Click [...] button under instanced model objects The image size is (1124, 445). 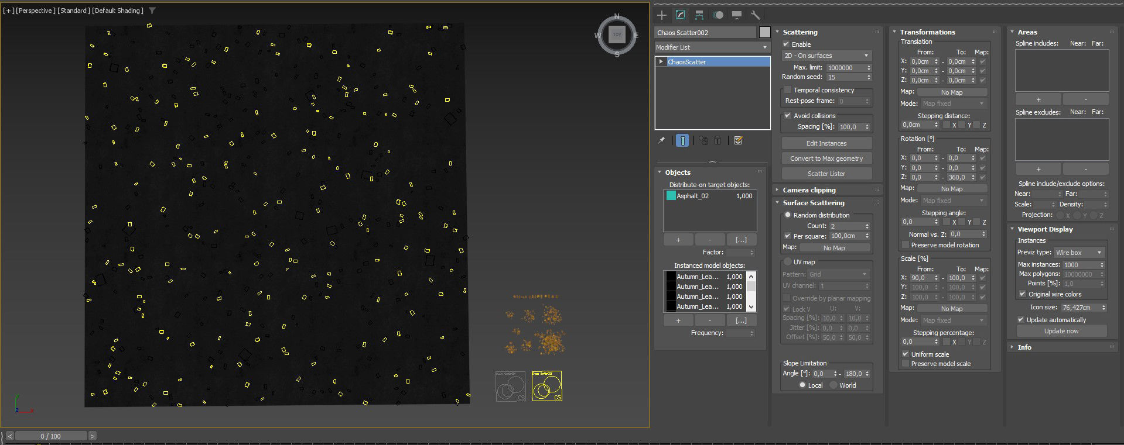(x=741, y=320)
